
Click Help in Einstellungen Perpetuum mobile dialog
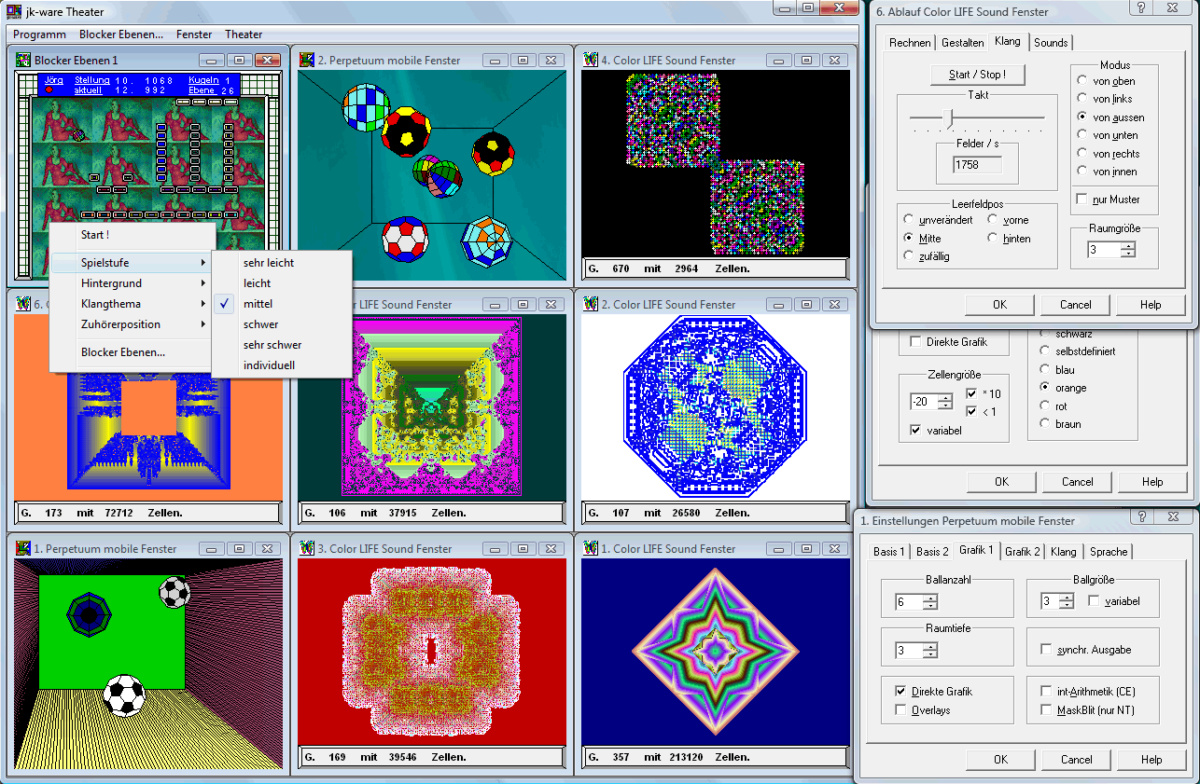coord(1151,760)
